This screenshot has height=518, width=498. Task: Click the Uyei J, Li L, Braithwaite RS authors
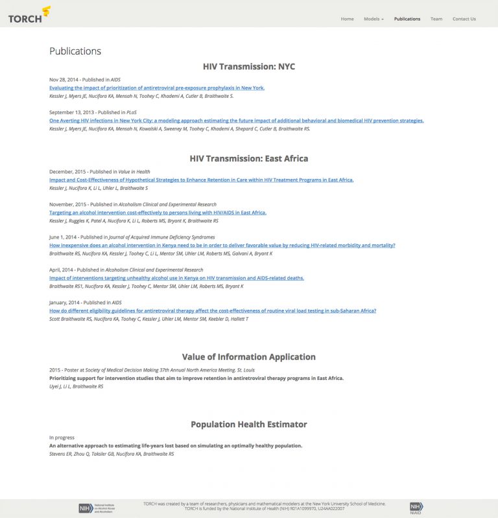(x=76, y=386)
